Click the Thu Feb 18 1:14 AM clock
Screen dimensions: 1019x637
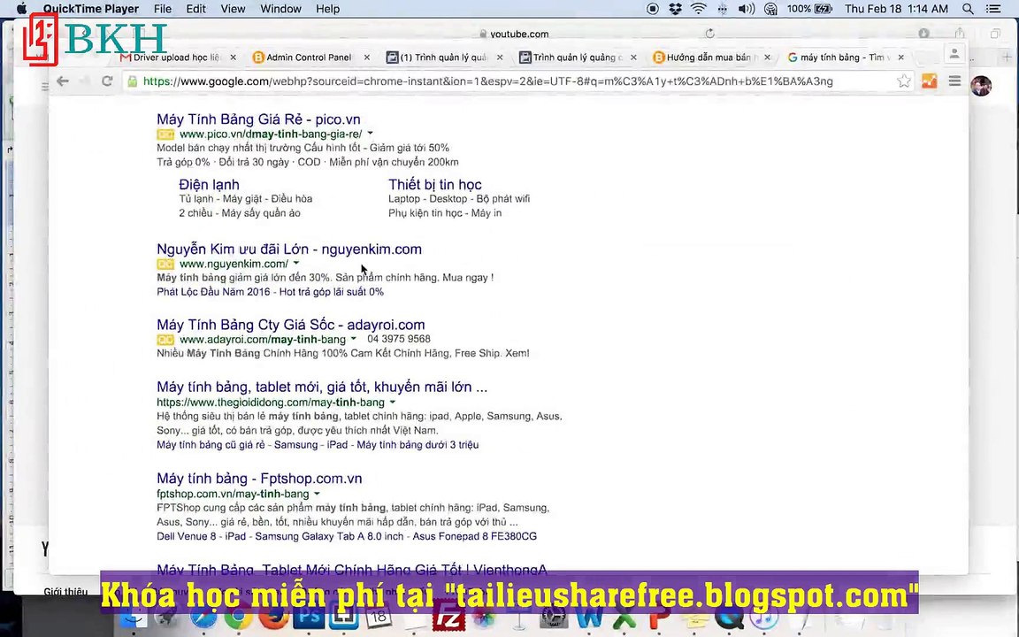[x=896, y=9]
